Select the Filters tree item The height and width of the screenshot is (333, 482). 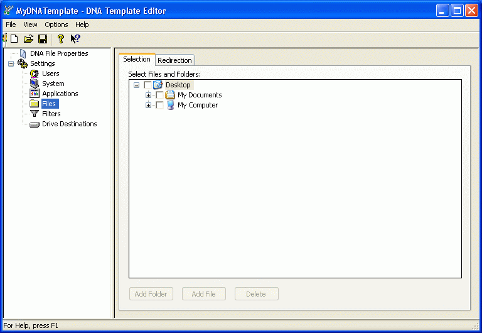[51, 114]
